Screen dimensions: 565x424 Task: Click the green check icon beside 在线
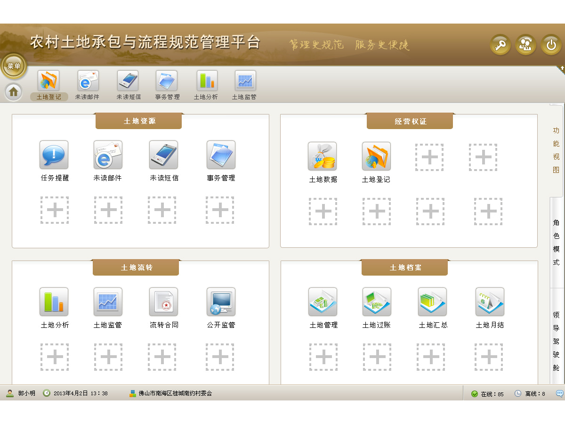pyautogui.click(x=475, y=394)
